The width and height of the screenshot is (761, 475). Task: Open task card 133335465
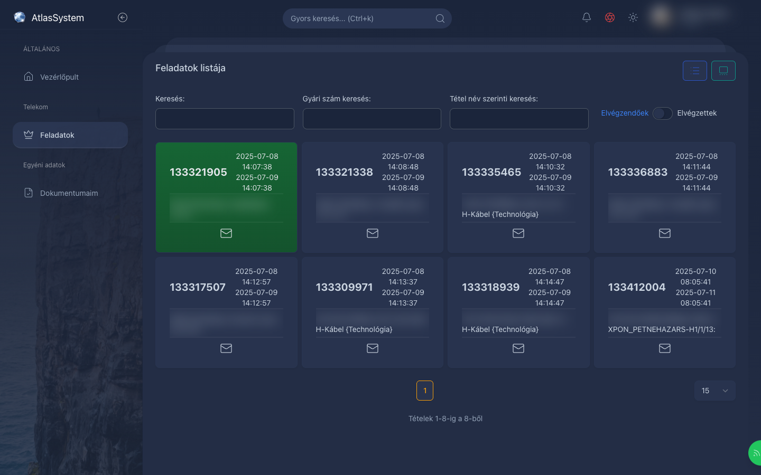[x=518, y=197]
